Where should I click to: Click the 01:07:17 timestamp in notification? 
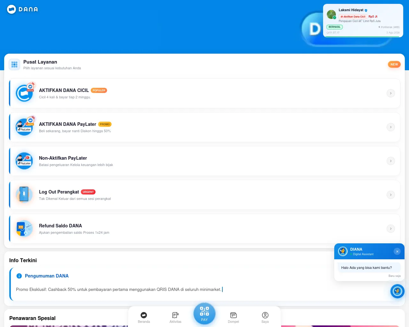tap(333, 33)
